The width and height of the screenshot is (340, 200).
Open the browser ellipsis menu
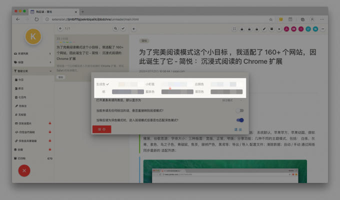(x=322, y=19)
